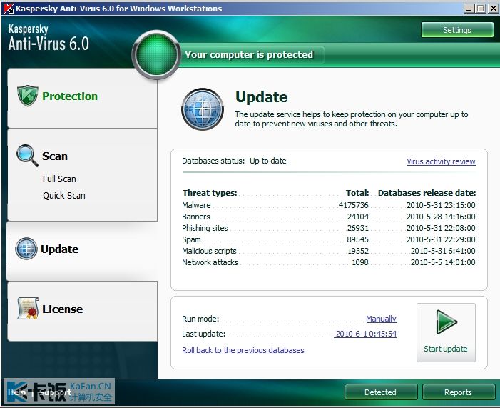The height and width of the screenshot is (408, 500).
Task: Click the Network attacks label
Action: pyautogui.click(x=210, y=262)
